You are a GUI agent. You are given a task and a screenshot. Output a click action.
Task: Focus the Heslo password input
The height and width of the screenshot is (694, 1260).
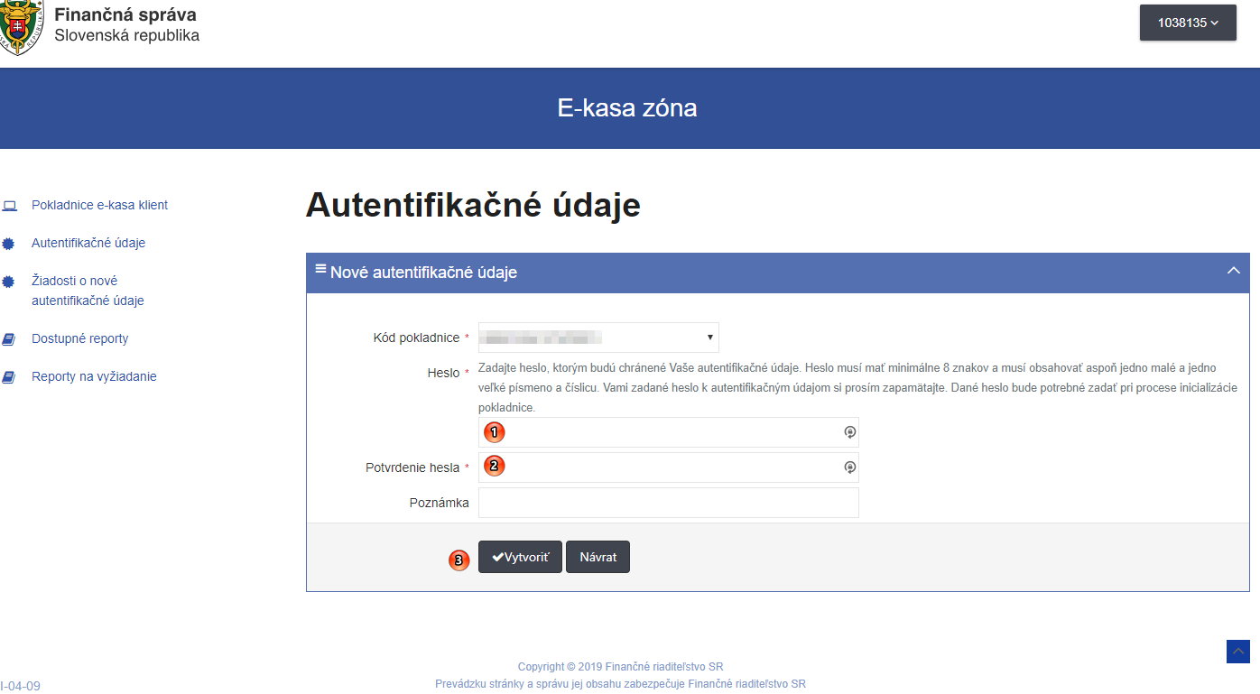click(x=668, y=432)
